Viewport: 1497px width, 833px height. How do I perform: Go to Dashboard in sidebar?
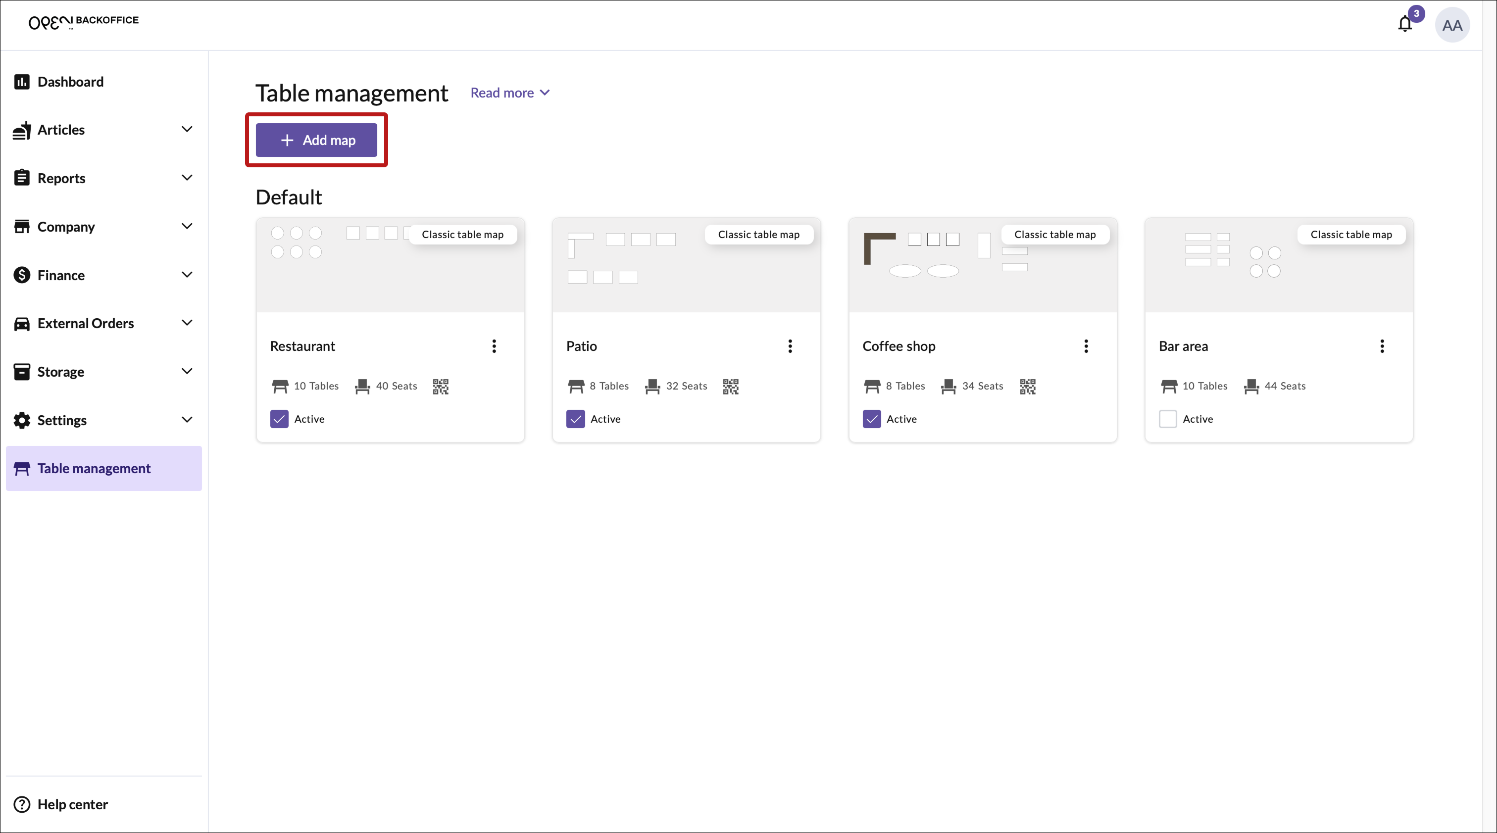pos(70,82)
